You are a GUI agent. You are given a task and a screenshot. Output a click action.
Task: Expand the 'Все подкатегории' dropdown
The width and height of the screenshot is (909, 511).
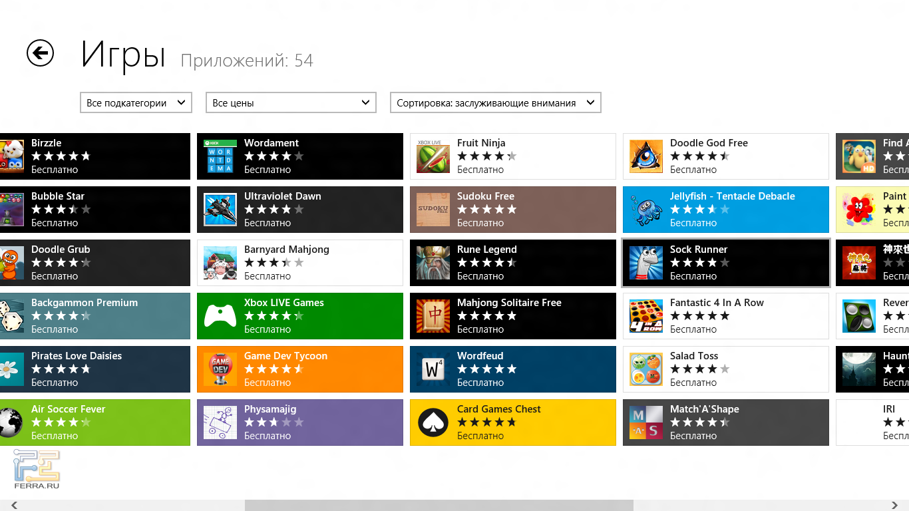136,102
